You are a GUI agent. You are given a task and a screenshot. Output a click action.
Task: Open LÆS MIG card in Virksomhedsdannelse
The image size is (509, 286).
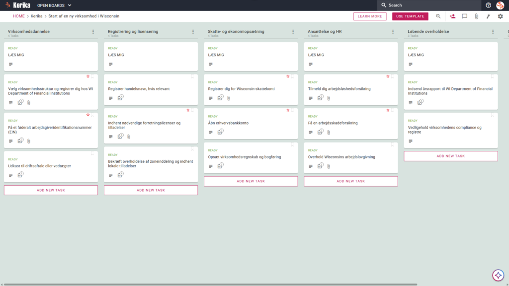pyautogui.click(x=51, y=57)
